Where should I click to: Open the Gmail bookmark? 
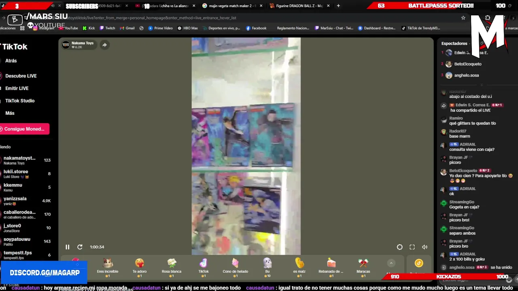127,28
